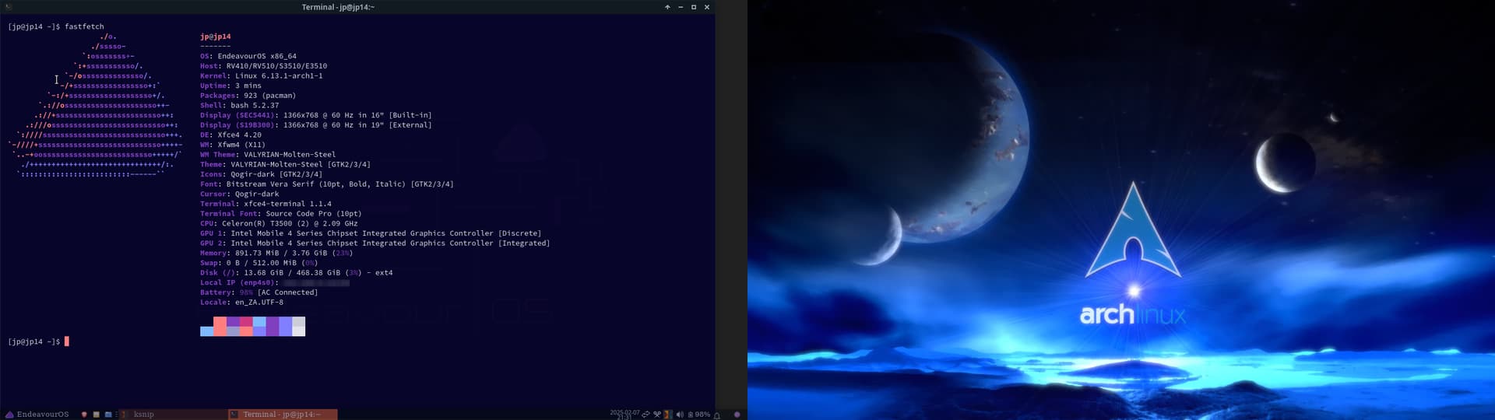Click the 'Memory: 891.73 MiB' line
Screen dimensions: 1495x420
click(276, 254)
